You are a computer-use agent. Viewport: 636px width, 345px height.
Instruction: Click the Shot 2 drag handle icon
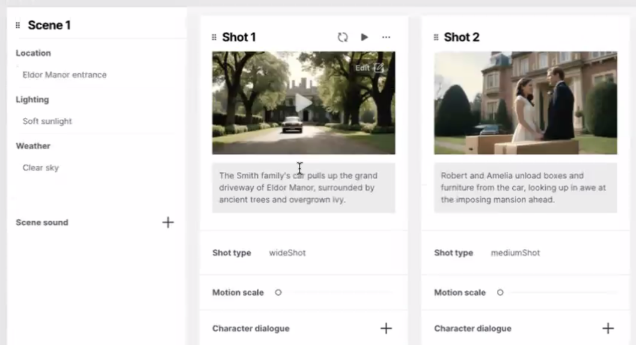click(x=436, y=37)
